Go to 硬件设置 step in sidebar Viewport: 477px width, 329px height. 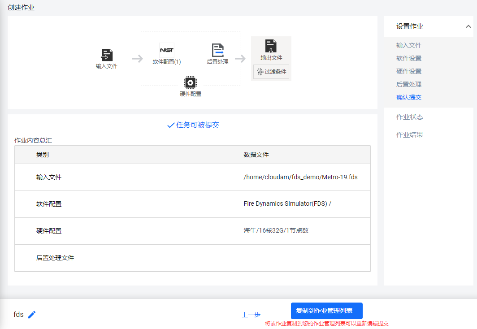point(408,71)
